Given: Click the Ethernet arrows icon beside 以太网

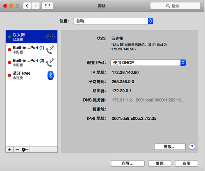Looking at the screenshot, I should pos(50,37).
